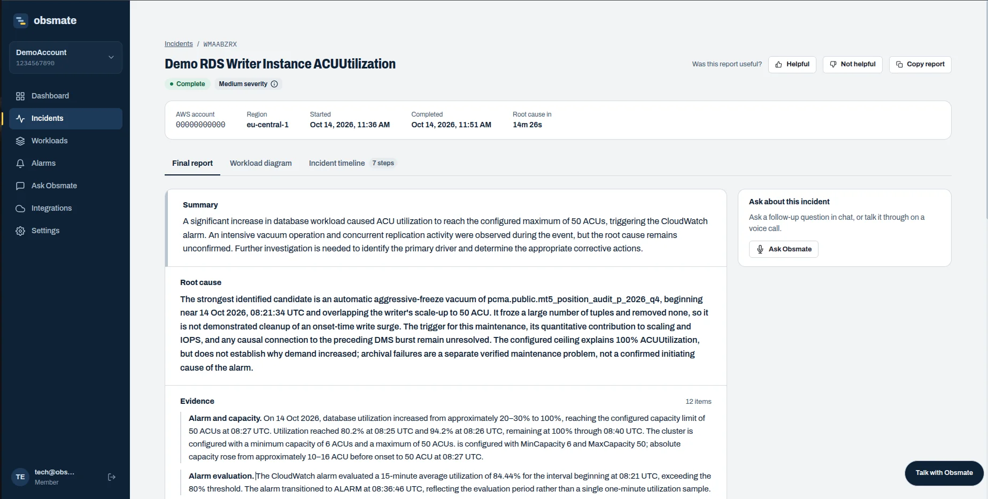Click the 12 items evidence count
The image size is (988, 499).
tap(698, 402)
